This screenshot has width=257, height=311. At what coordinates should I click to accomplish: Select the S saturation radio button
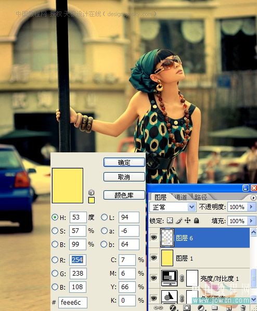pos(55,231)
